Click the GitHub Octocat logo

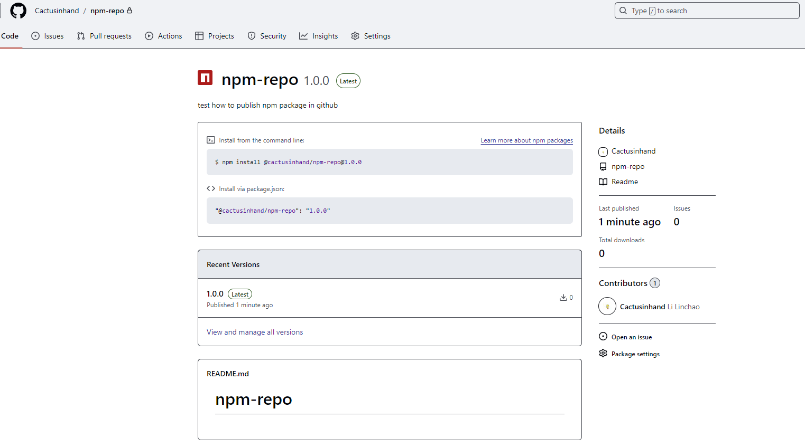click(x=18, y=11)
